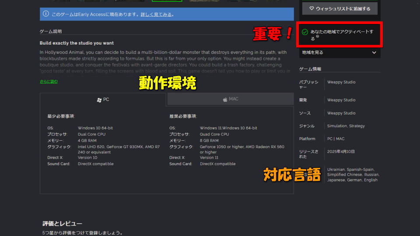Click the ゲーム説明 section heading
Image resolution: width=420 pixels, height=236 pixels.
[51, 31]
